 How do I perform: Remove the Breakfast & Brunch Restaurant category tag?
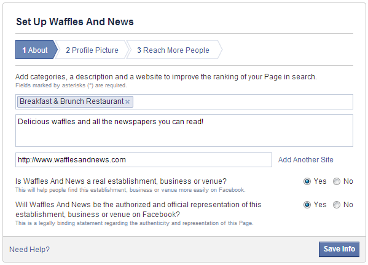pyautogui.click(x=127, y=101)
